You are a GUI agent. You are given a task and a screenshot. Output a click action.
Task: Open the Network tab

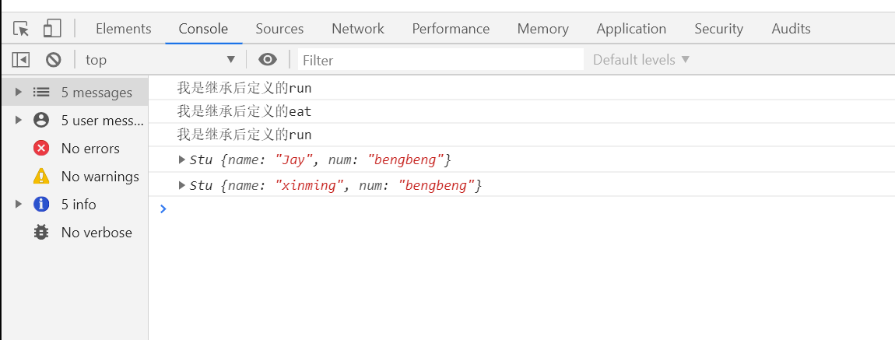(357, 29)
